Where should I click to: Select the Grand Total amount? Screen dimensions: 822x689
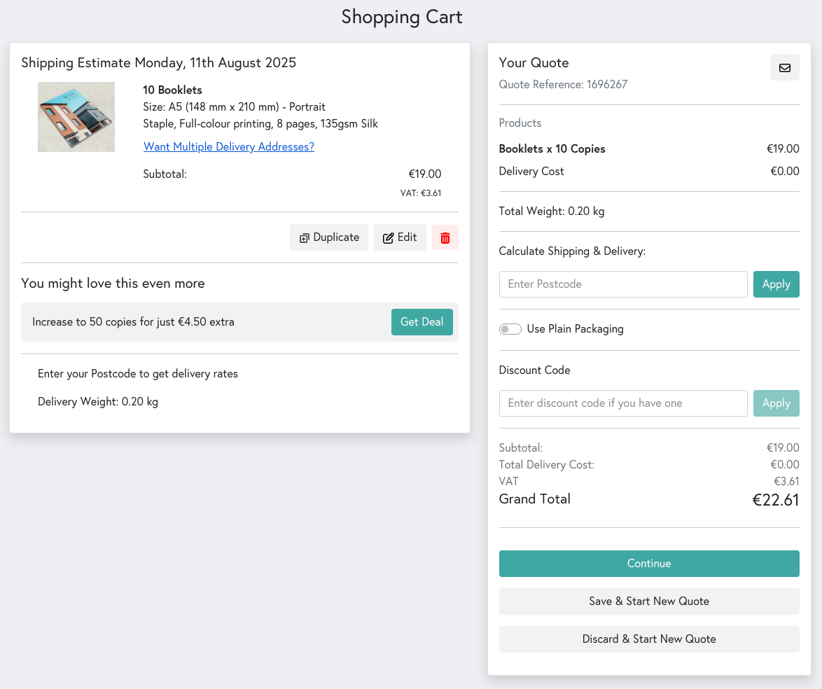point(776,499)
